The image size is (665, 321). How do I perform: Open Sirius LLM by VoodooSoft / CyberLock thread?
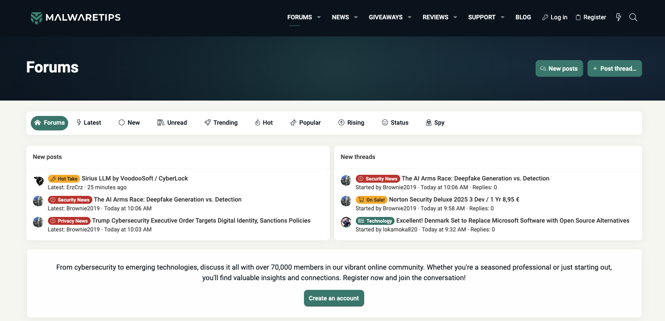click(x=135, y=178)
